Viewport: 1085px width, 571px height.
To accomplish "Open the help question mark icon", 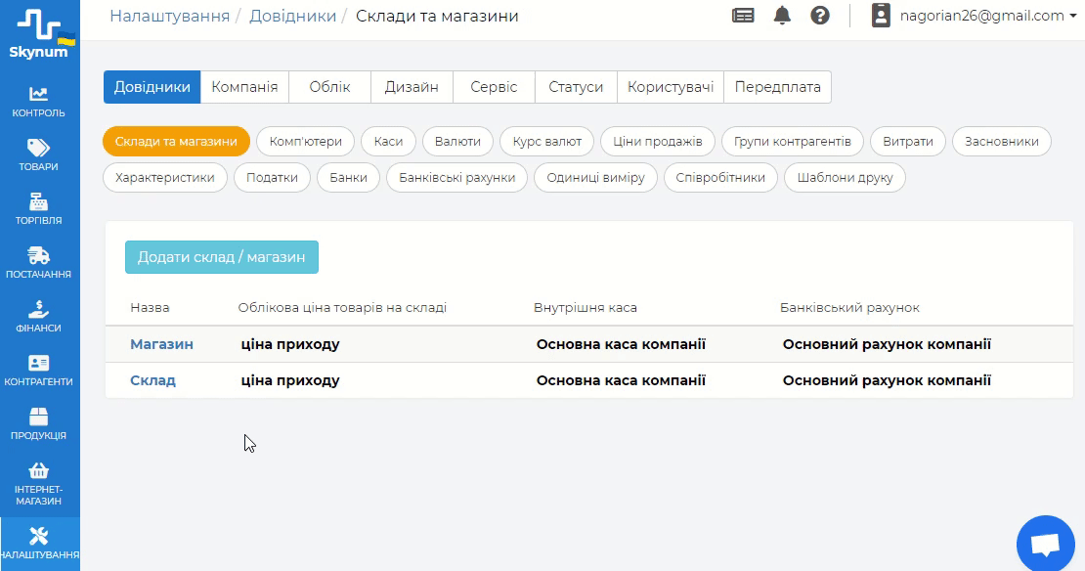I will coord(820,16).
